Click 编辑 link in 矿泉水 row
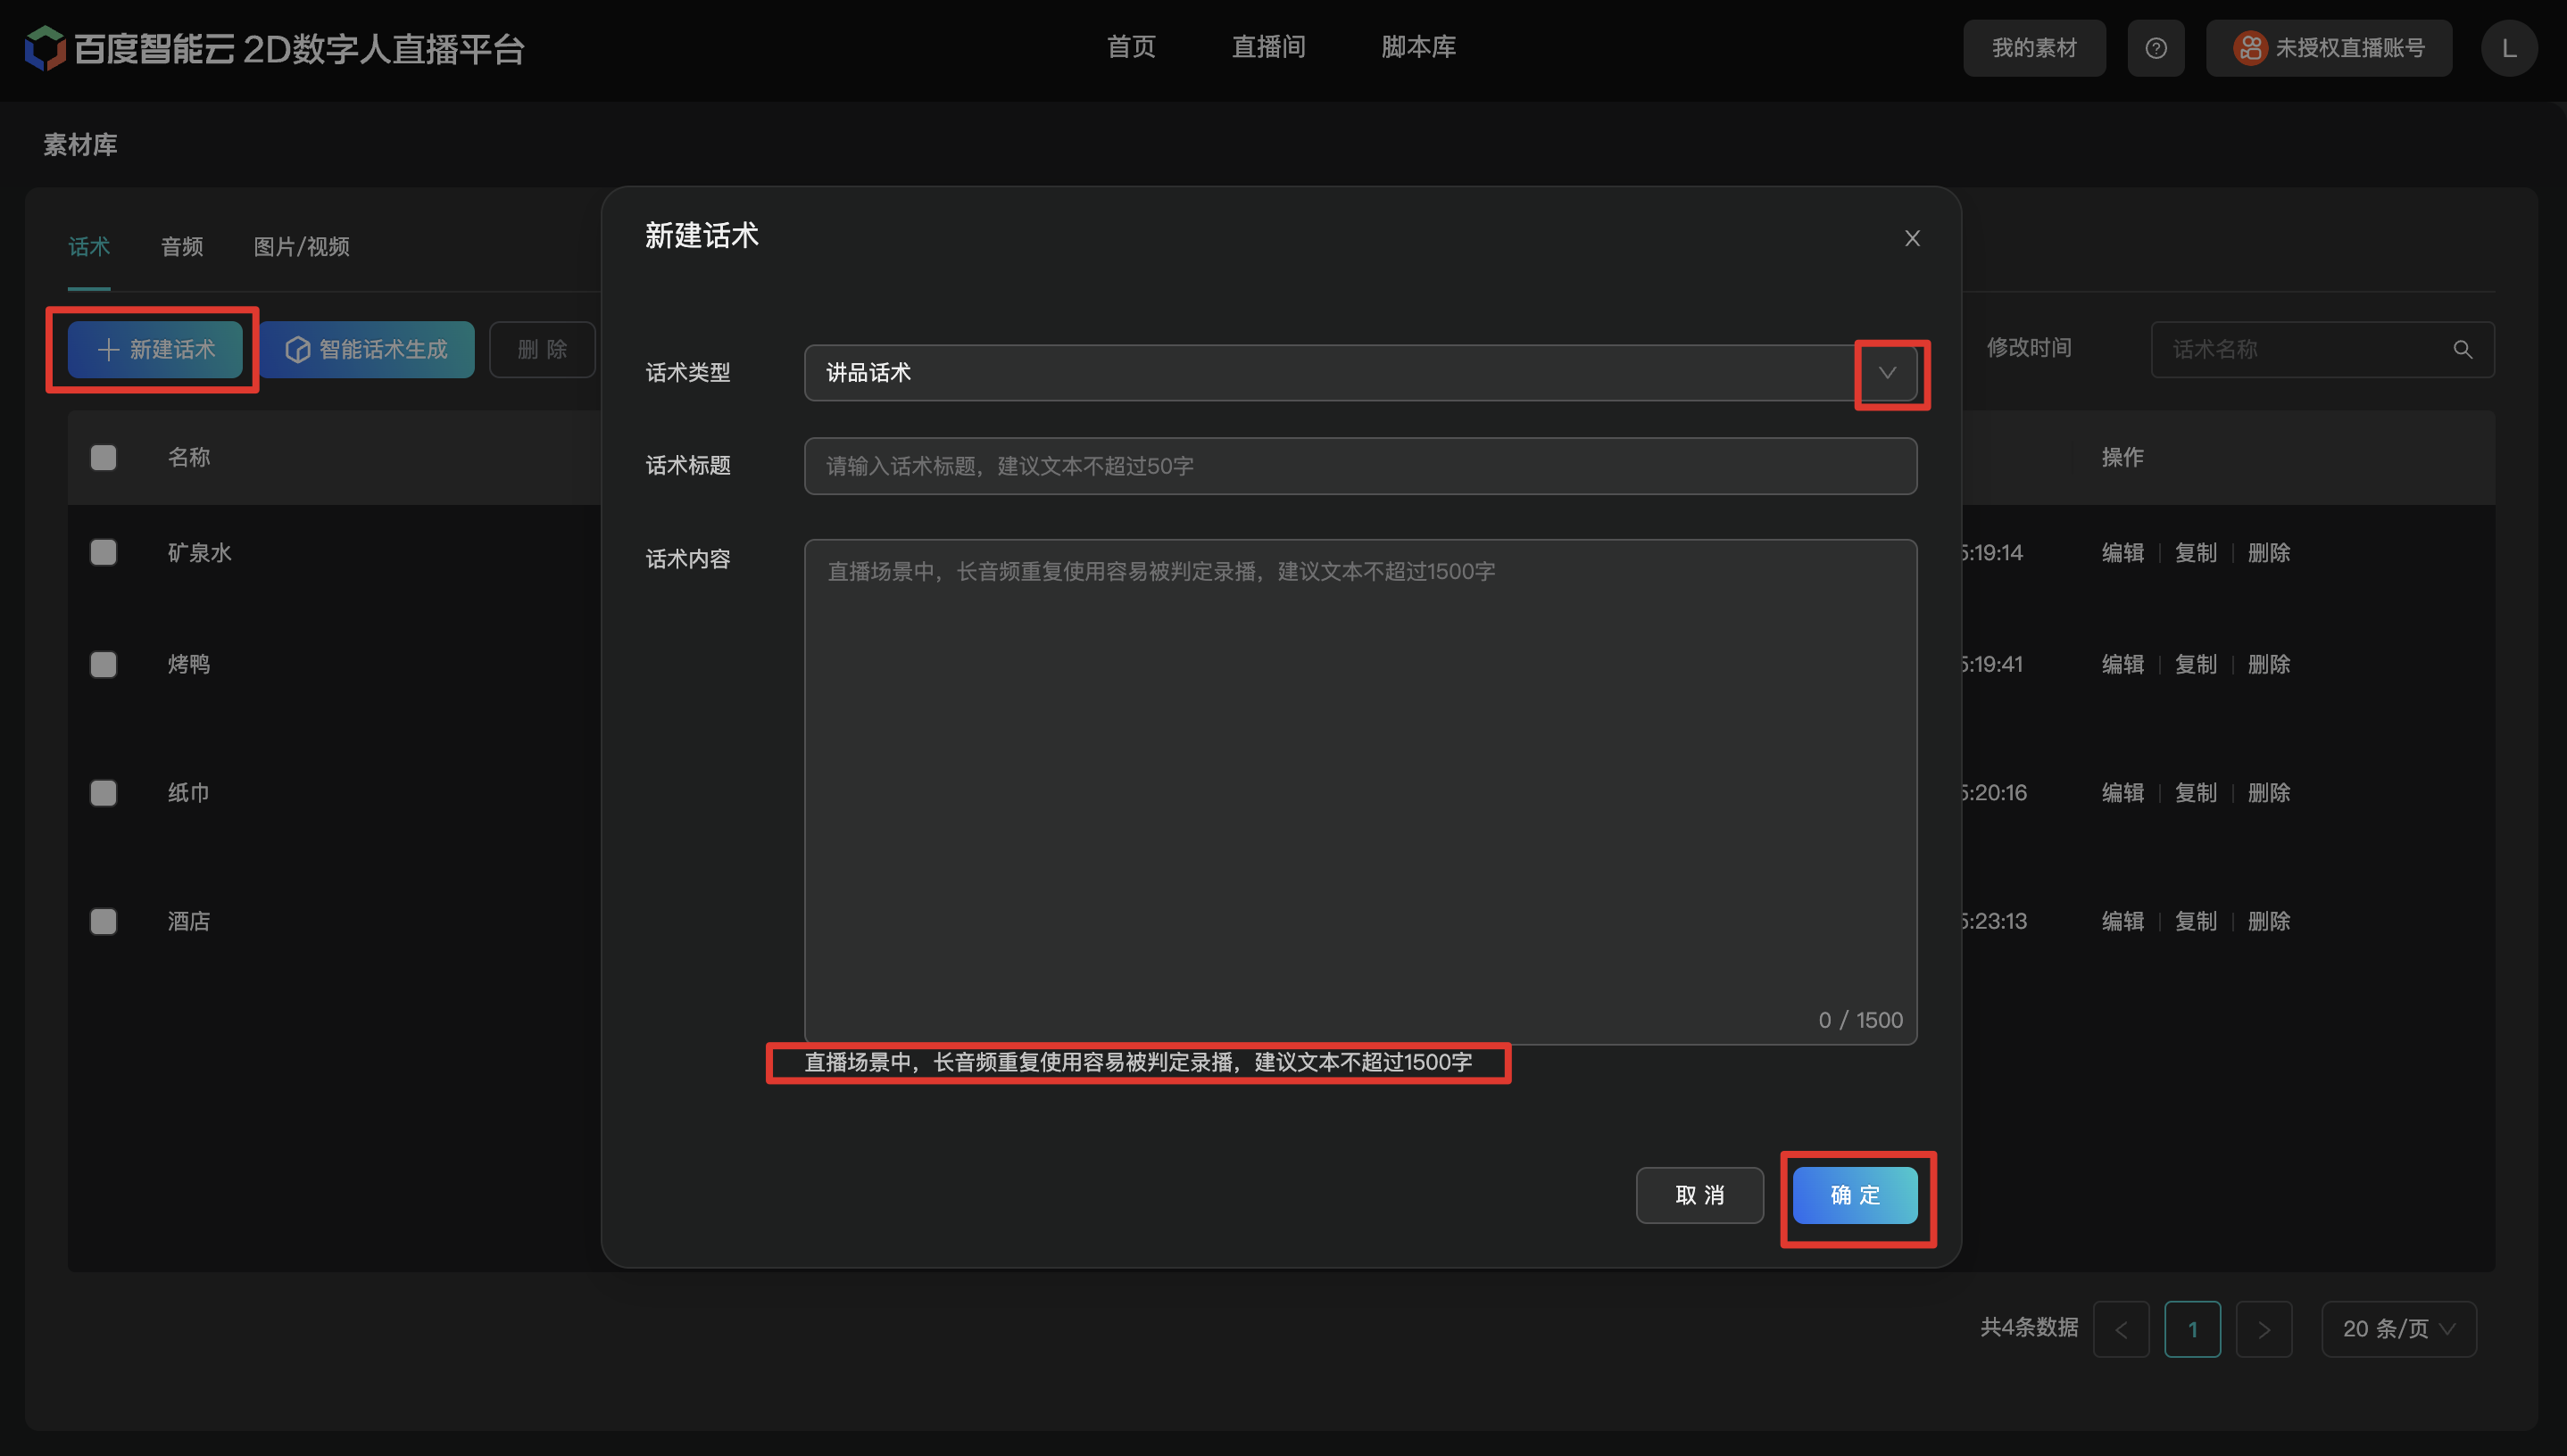 (x=2123, y=553)
